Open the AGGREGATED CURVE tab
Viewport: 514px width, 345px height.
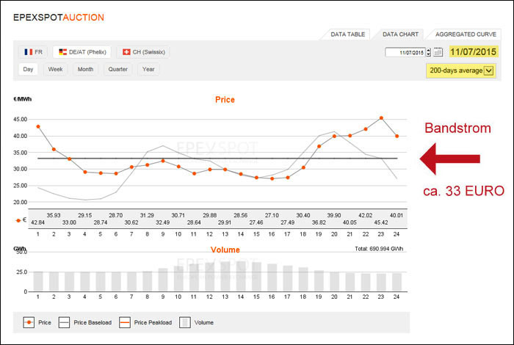(x=466, y=34)
